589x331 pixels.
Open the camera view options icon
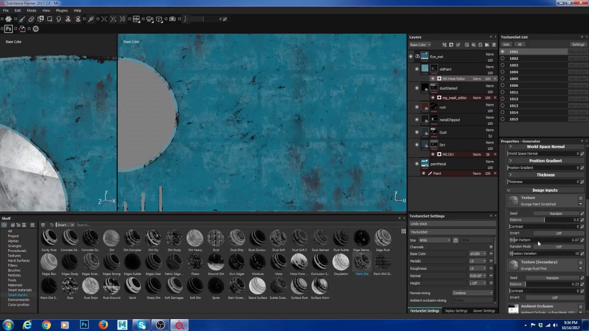pos(150,19)
